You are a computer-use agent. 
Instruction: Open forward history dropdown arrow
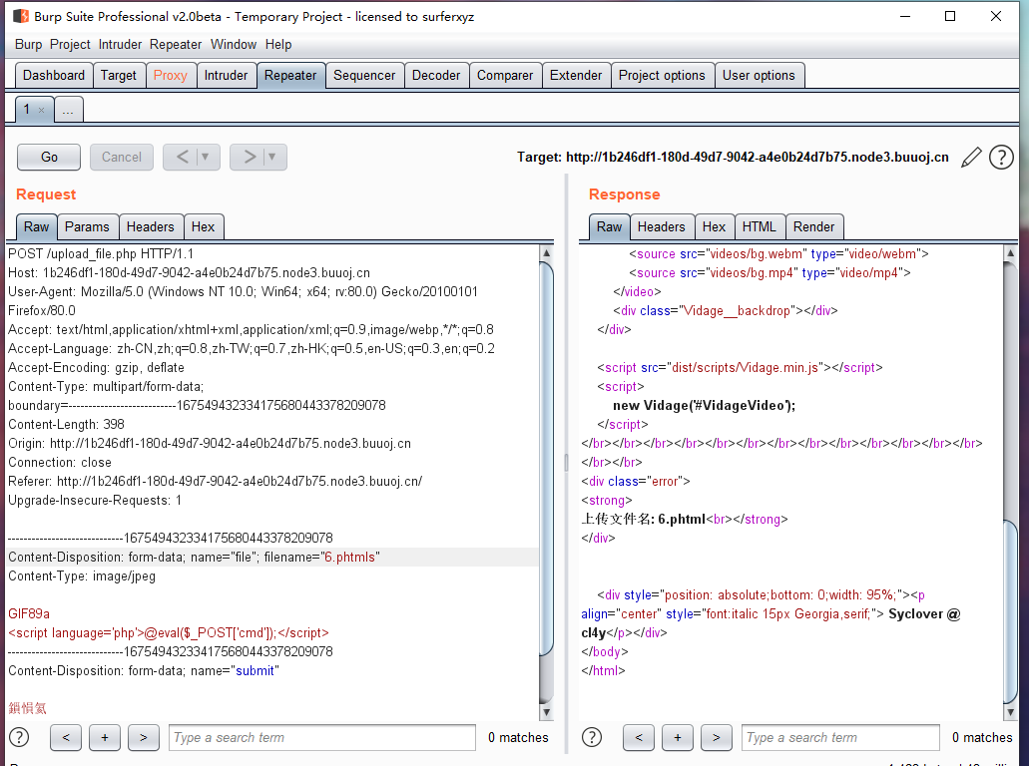pos(272,157)
